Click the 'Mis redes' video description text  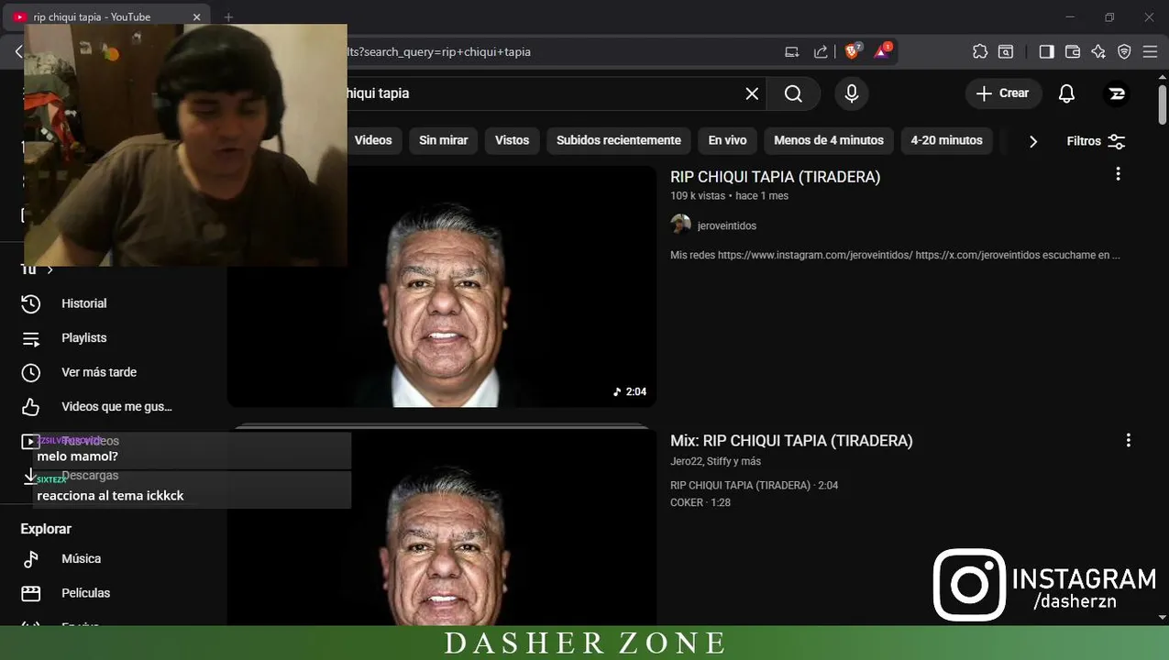pos(895,255)
